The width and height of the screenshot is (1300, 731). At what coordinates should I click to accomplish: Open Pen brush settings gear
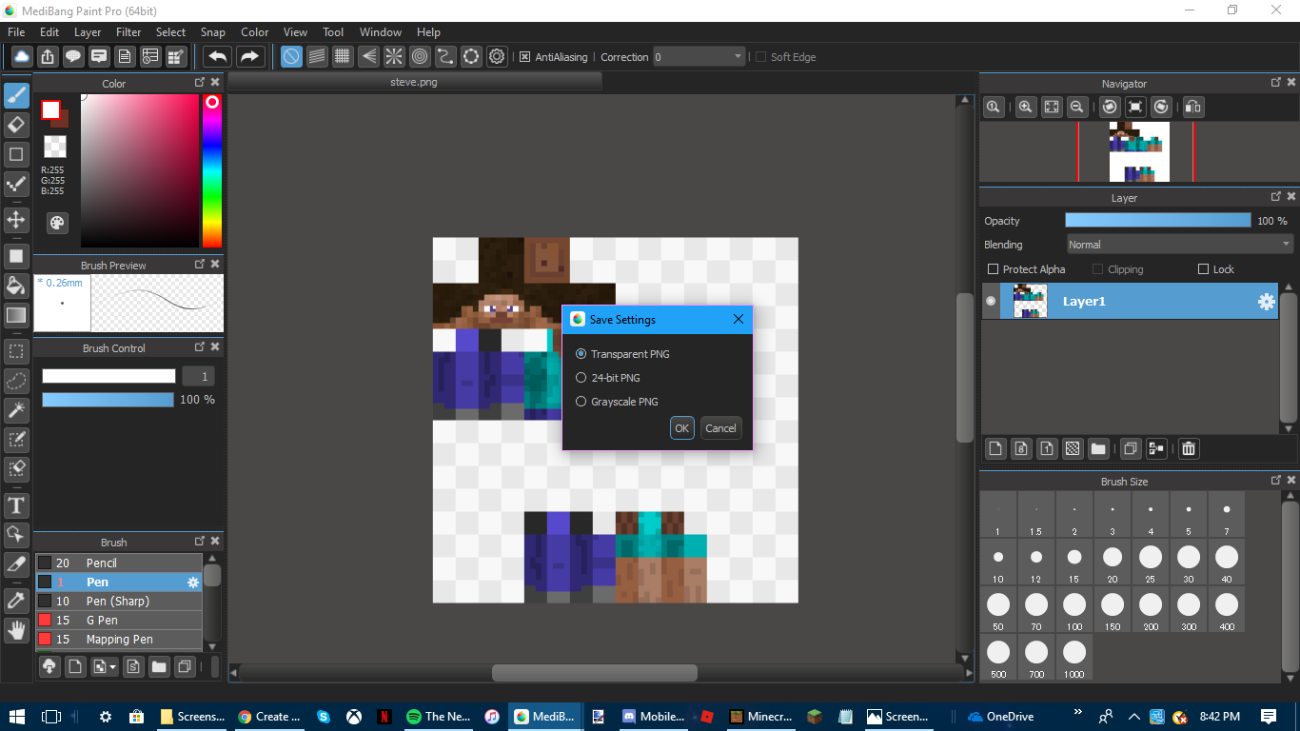(193, 583)
